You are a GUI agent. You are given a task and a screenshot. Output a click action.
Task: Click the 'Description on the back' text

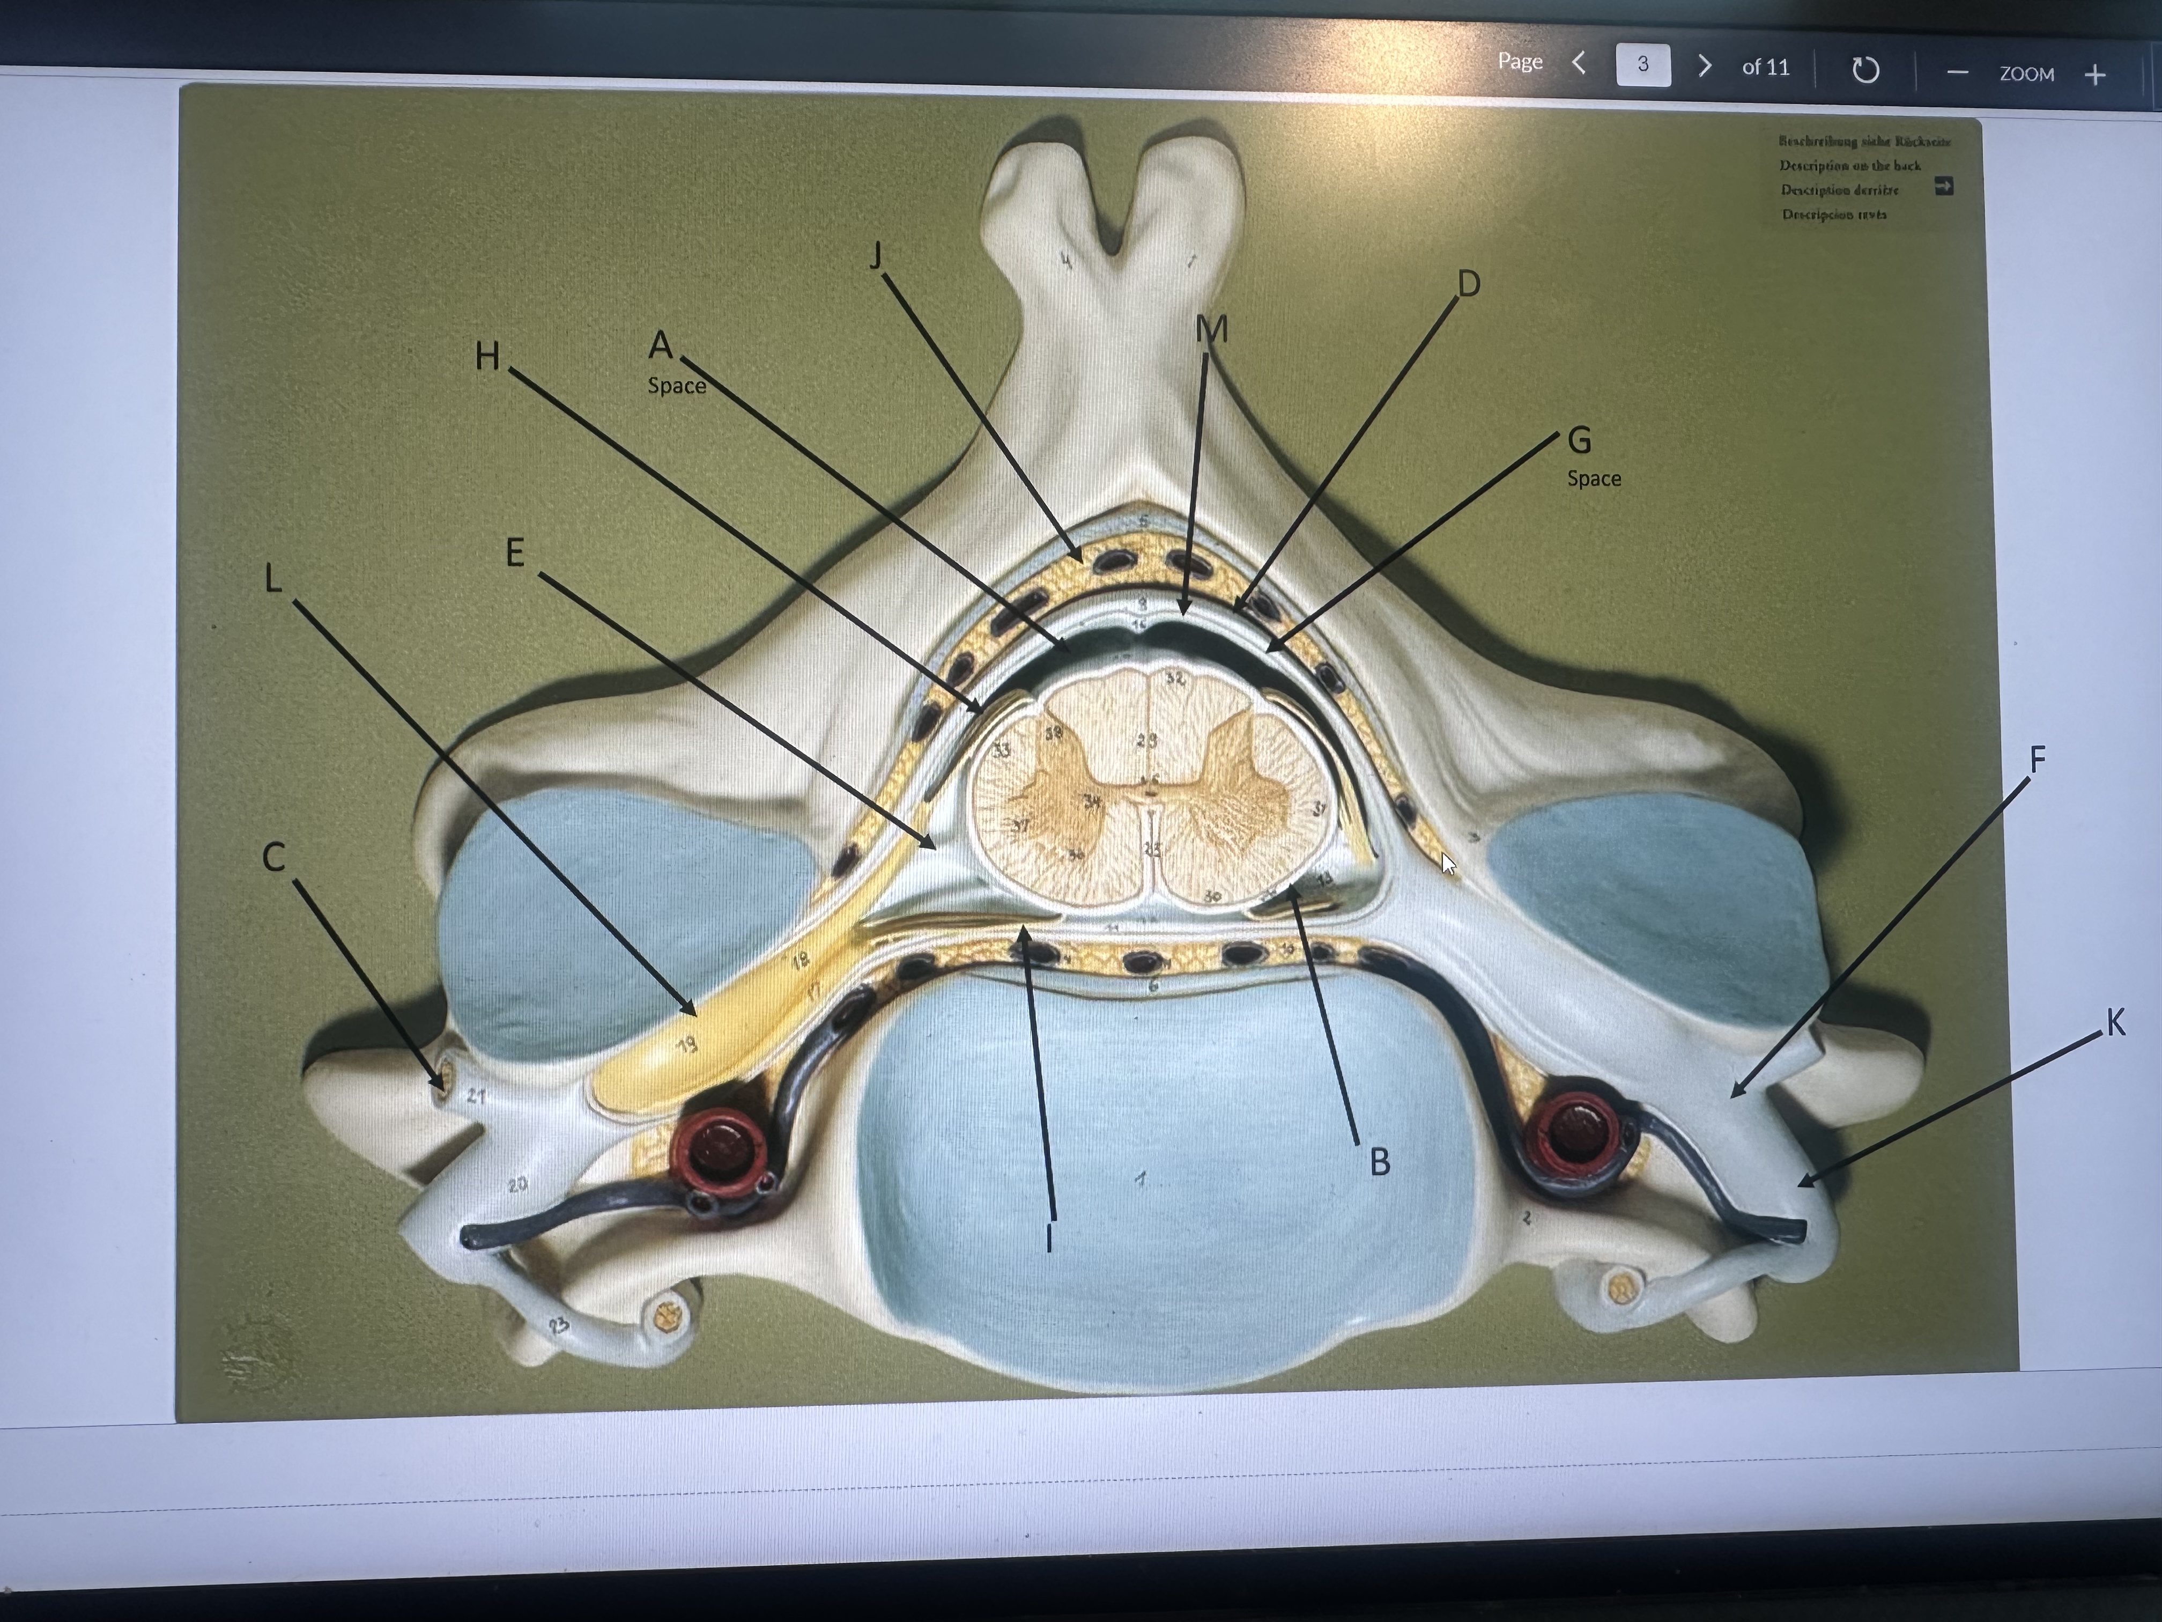coord(1849,166)
